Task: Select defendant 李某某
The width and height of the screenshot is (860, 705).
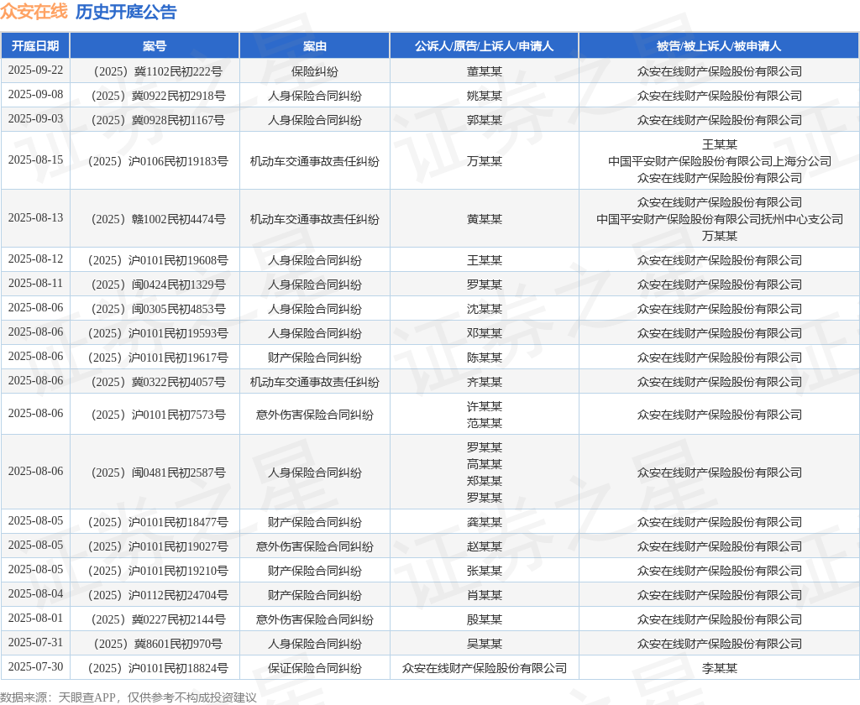Action: click(720, 668)
